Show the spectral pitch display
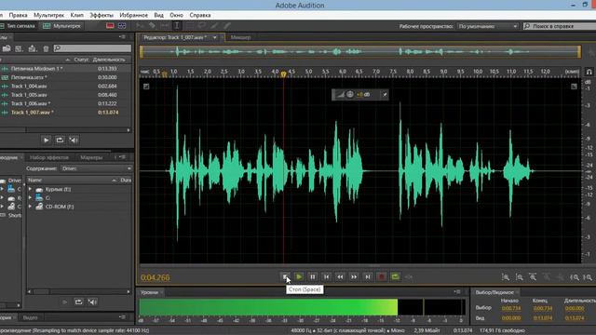The height and width of the screenshot is (335, 596). point(122,26)
